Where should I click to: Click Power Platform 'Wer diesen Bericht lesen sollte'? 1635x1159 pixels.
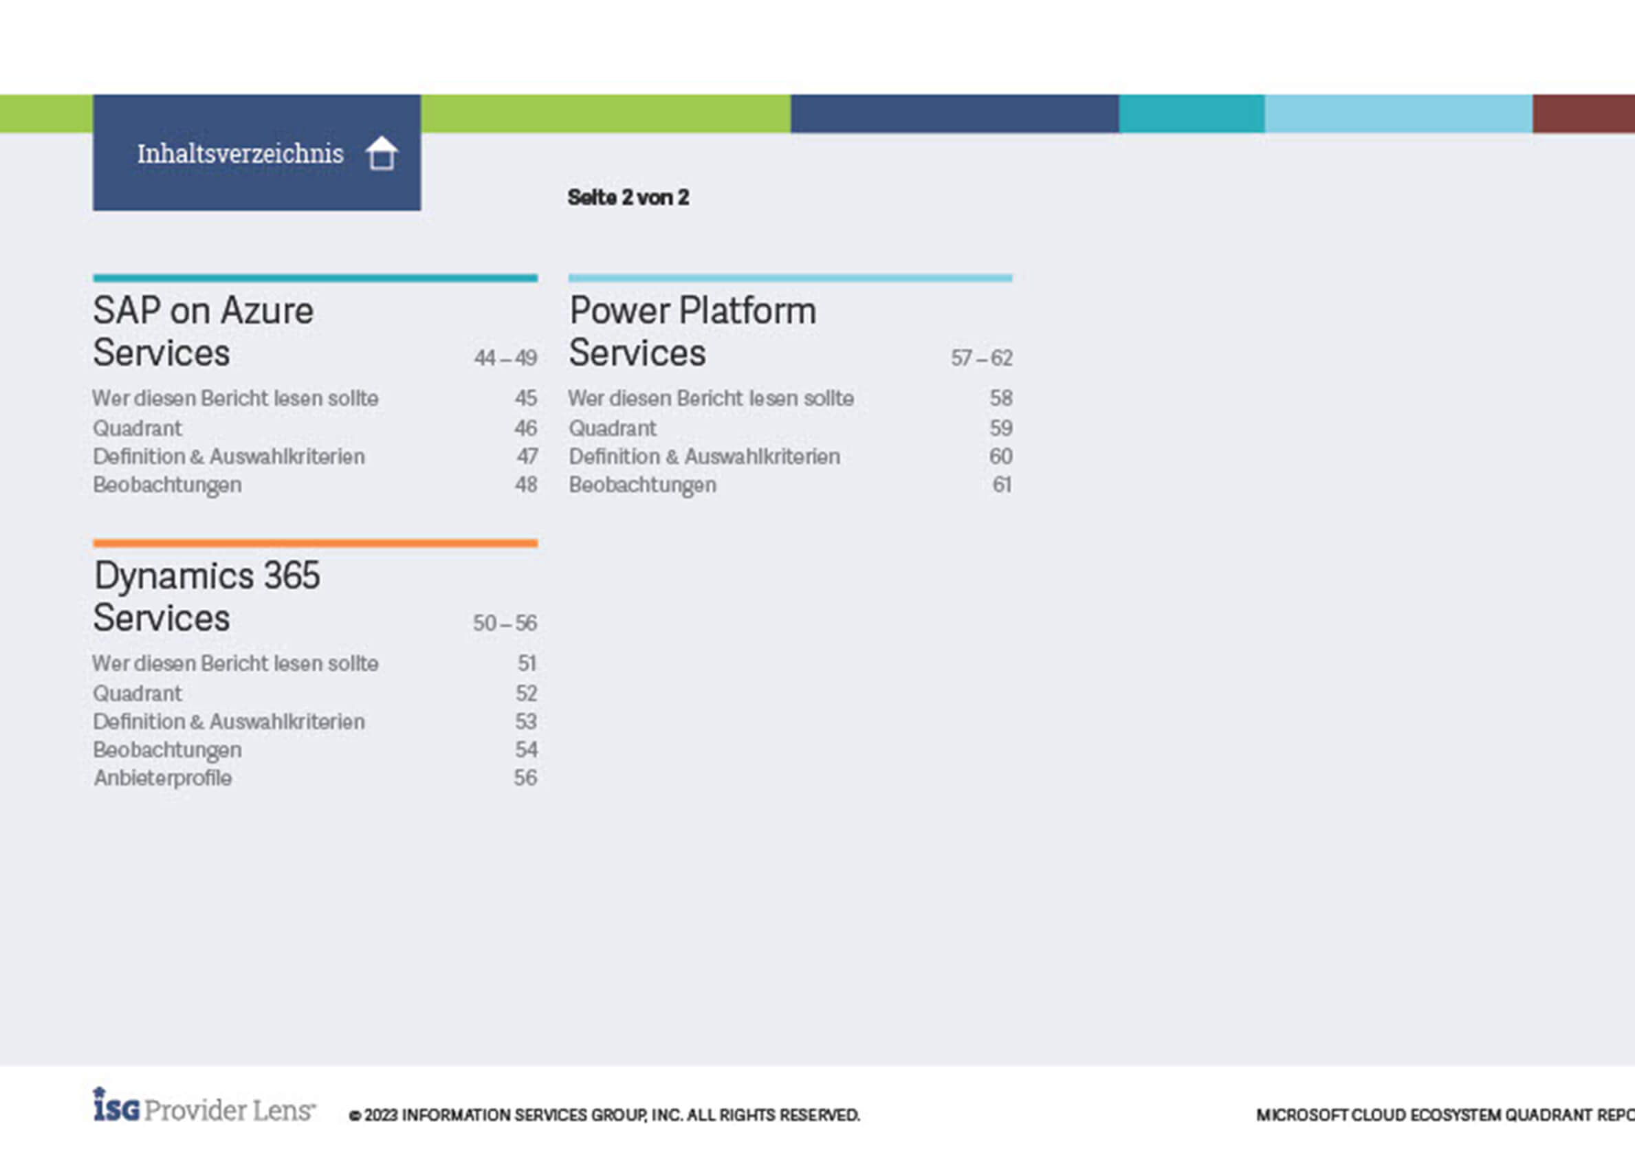(711, 397)
